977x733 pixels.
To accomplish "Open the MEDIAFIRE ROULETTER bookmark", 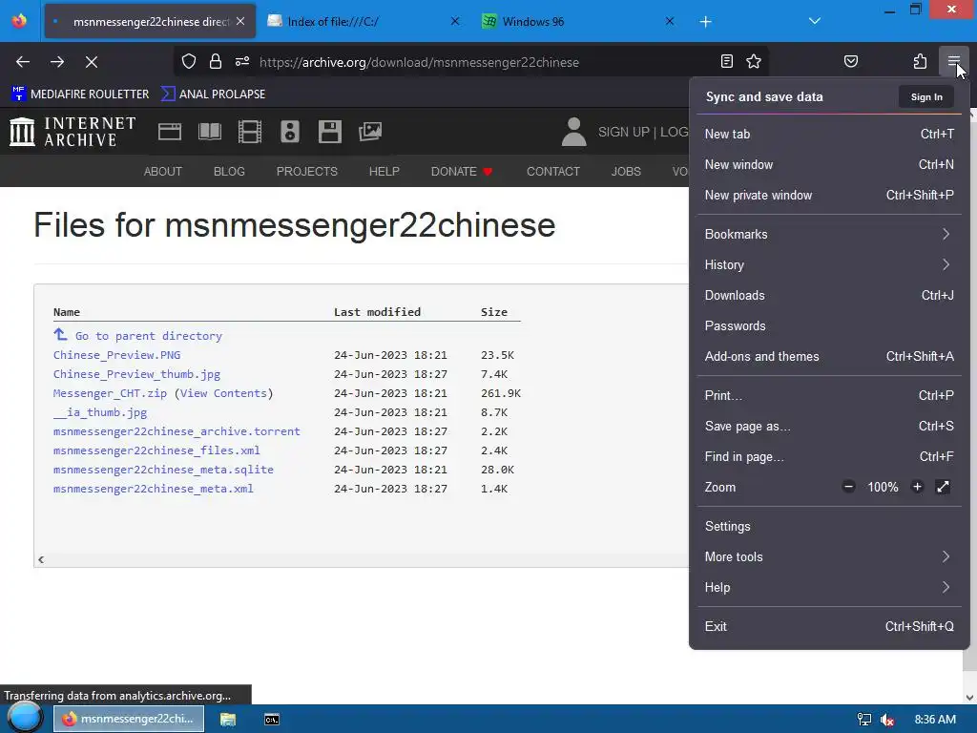I will [x=80, y=94].
